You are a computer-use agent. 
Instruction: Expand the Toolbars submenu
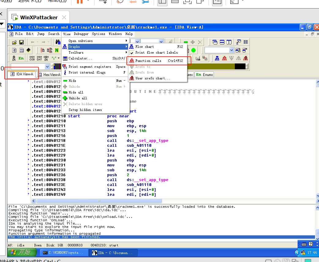96,52
